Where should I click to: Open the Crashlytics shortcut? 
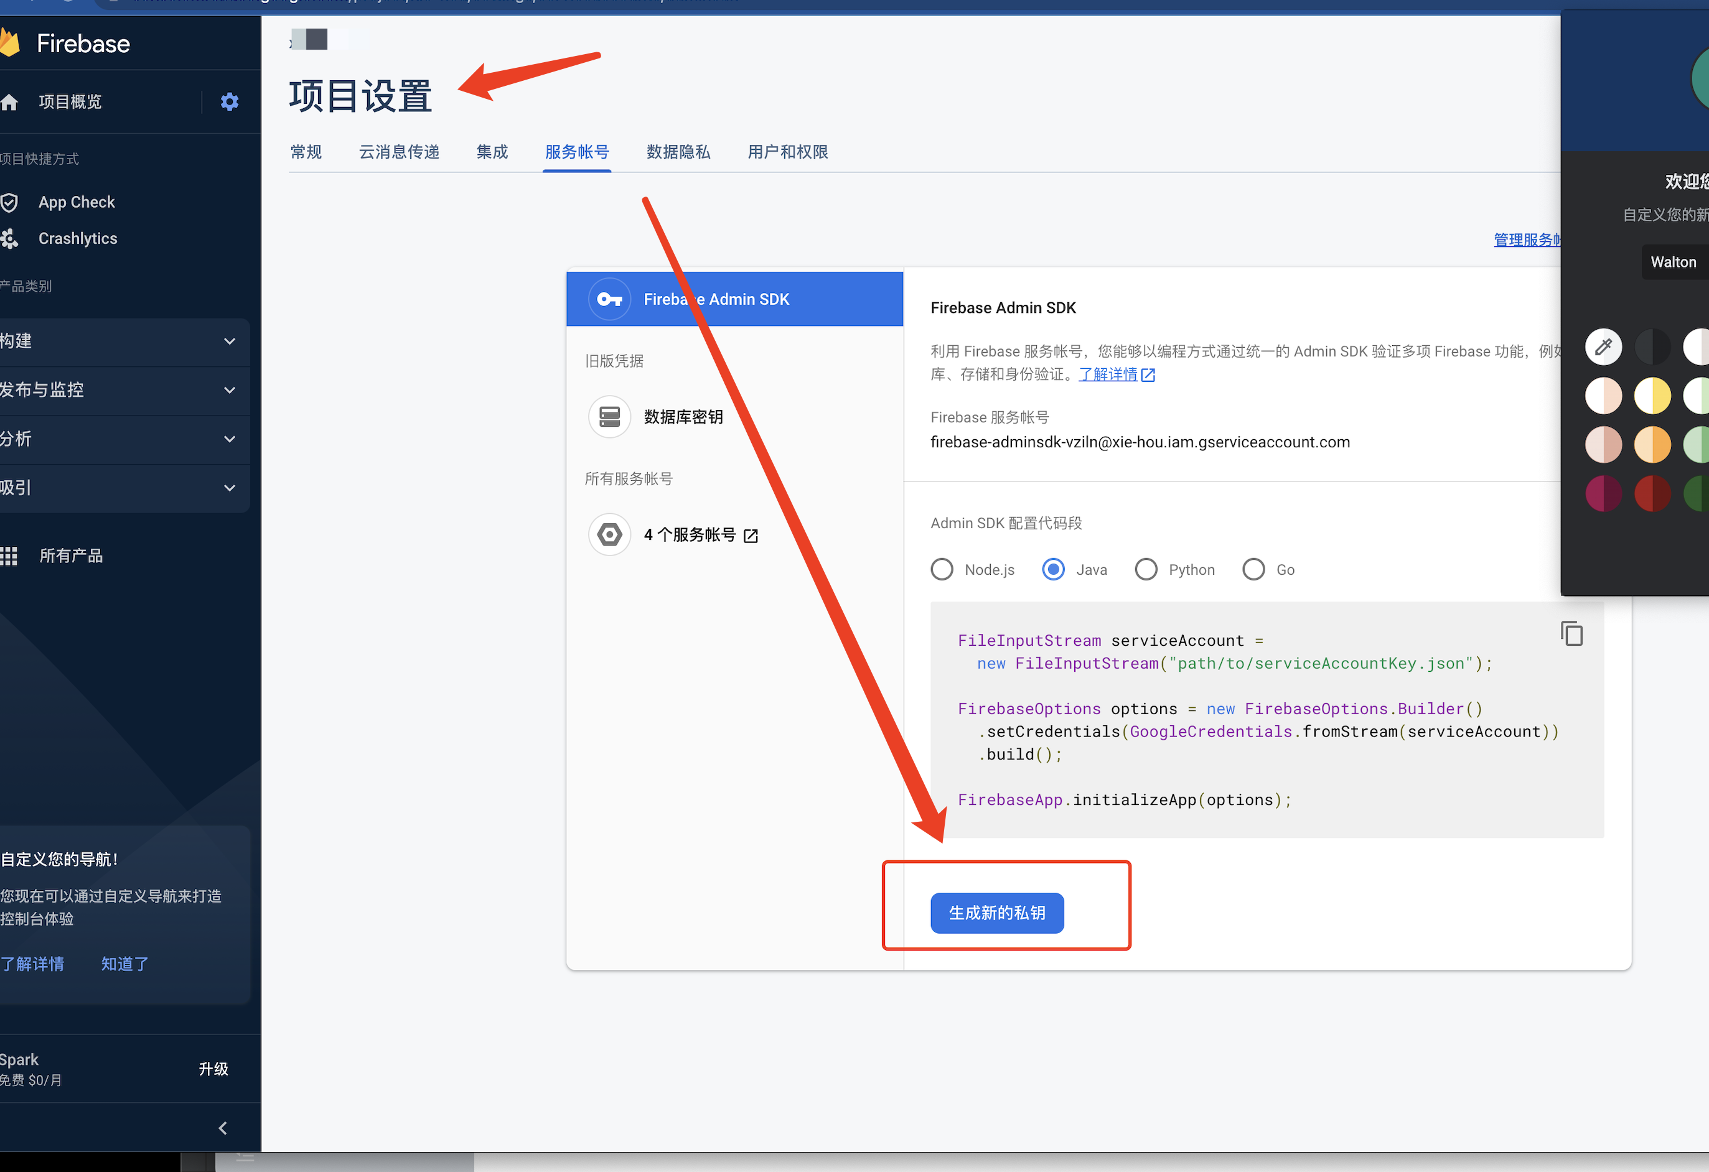pos(77,238)
